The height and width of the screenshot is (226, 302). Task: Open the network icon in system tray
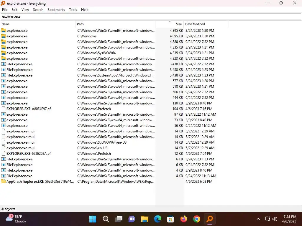pos(268,219)
